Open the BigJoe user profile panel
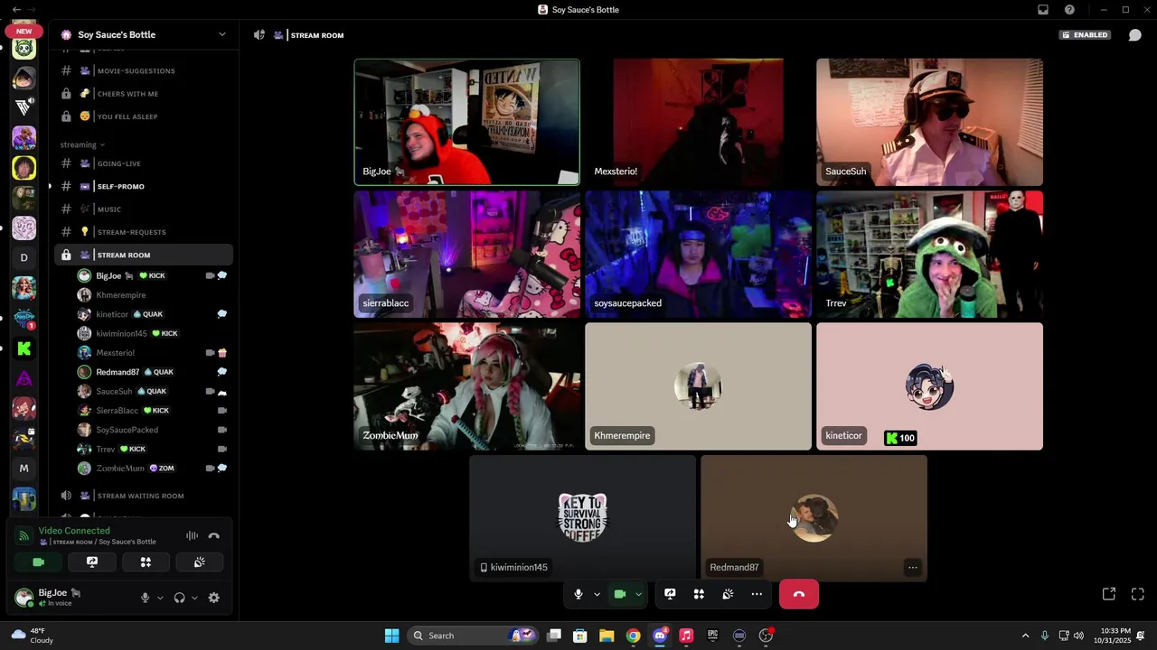Screen dimensions: 1157x650 (x=50, y=598)
